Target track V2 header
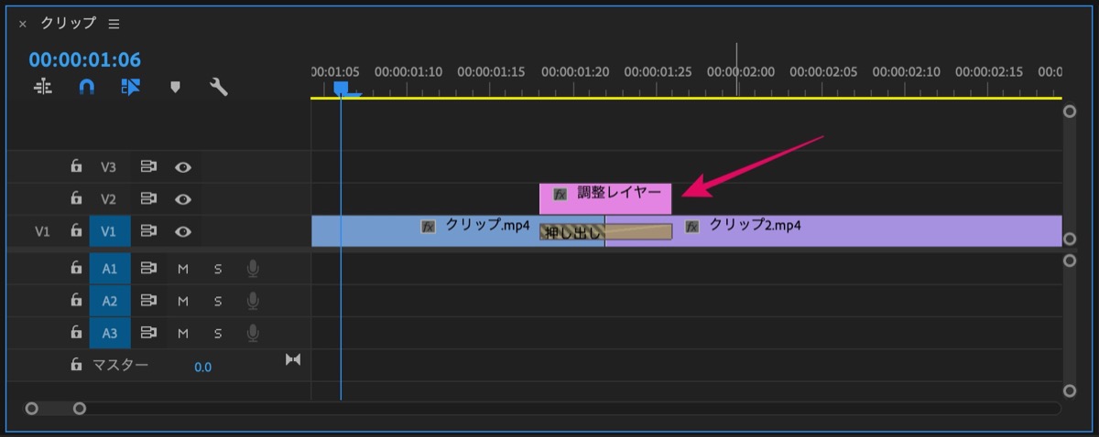This screenshot has width=1099, height=437. 109,199
